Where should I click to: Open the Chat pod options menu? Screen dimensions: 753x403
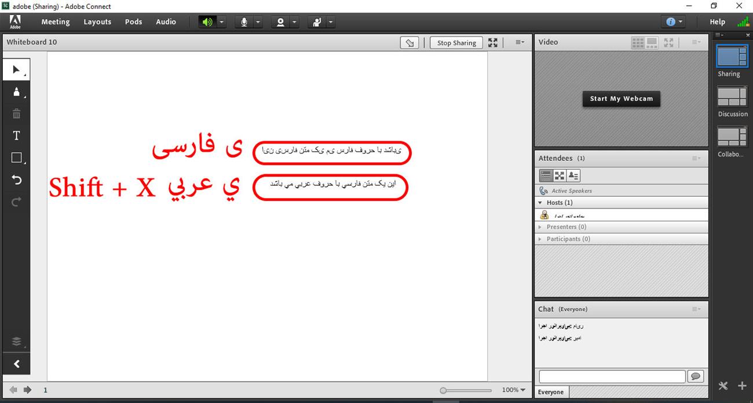[696, 309]
